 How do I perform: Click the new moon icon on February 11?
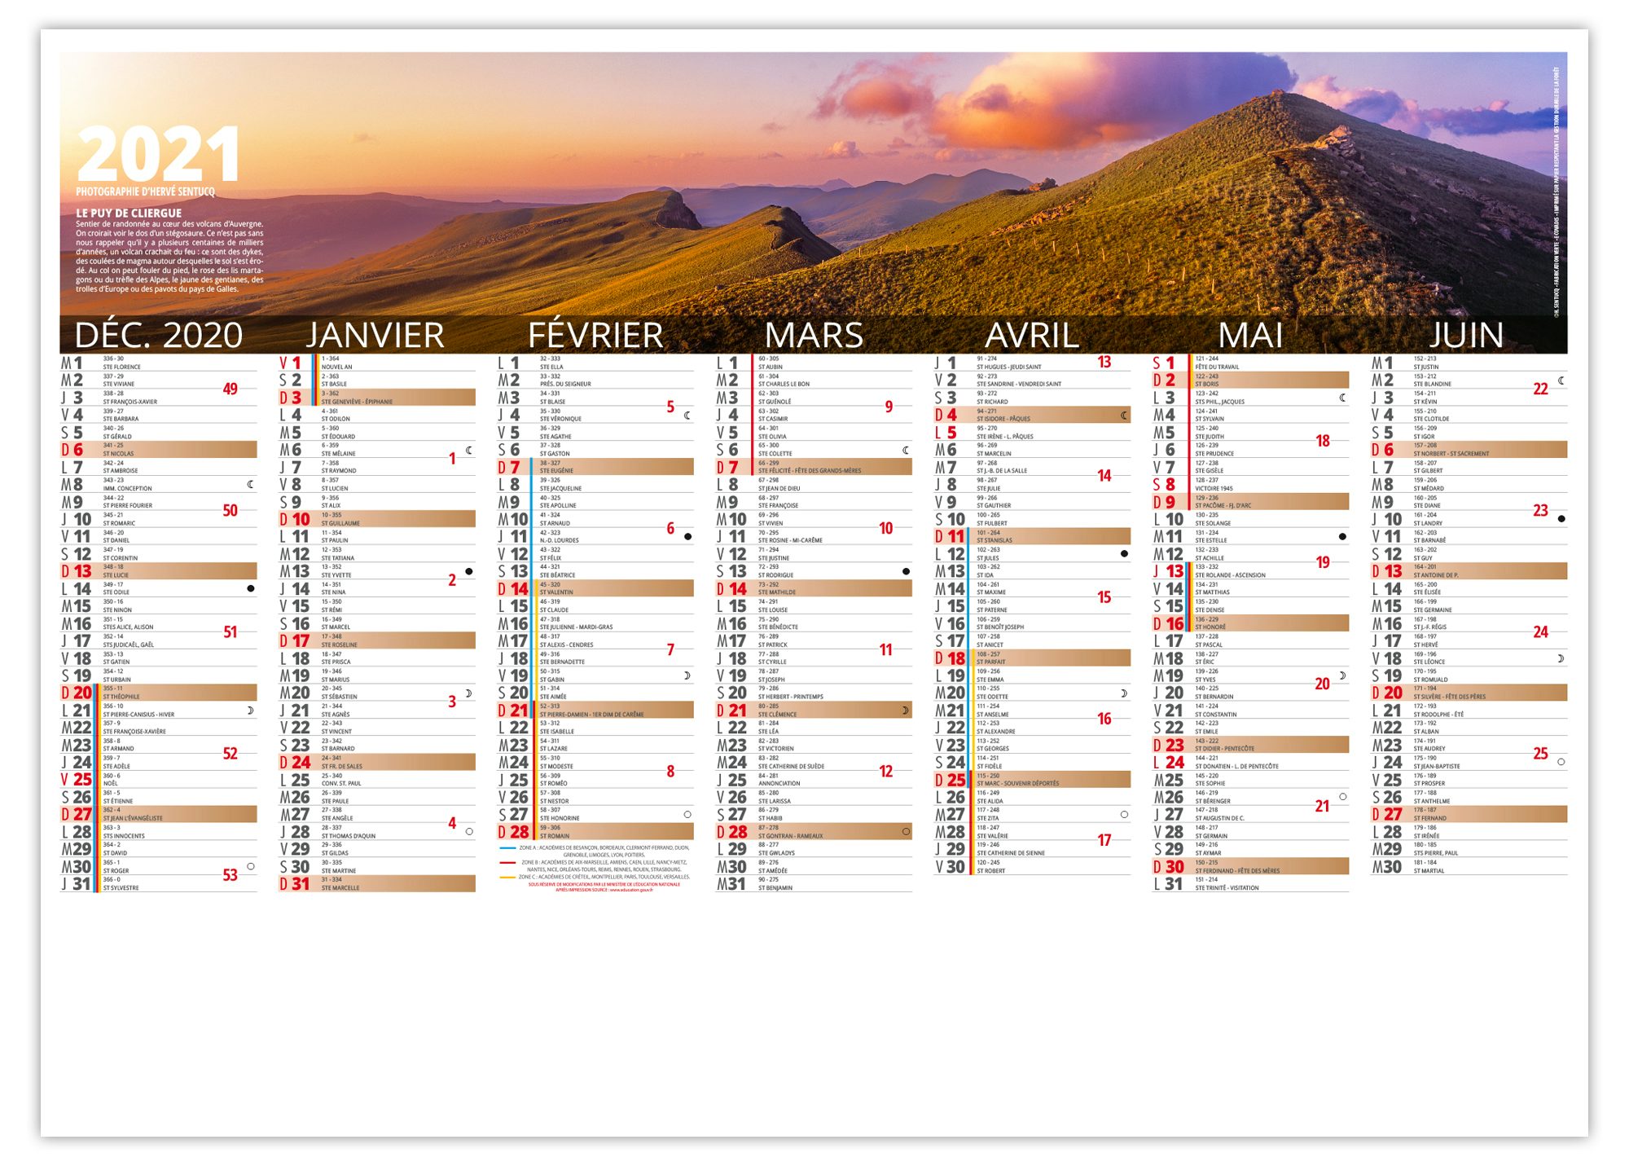coord(687,536)
